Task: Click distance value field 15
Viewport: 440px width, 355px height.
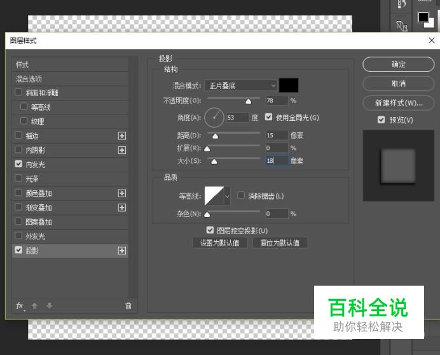Action: click(x=277, y=136)
